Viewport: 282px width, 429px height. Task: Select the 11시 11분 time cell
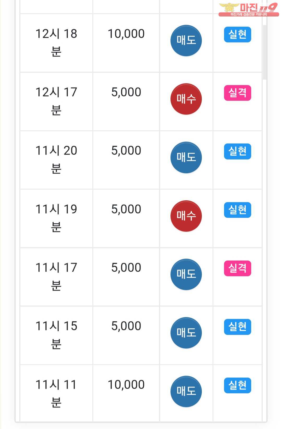56,393
